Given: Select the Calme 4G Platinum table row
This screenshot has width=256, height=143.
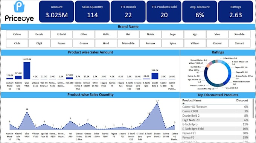Looking at the screenshot, I should coord(215,107).
